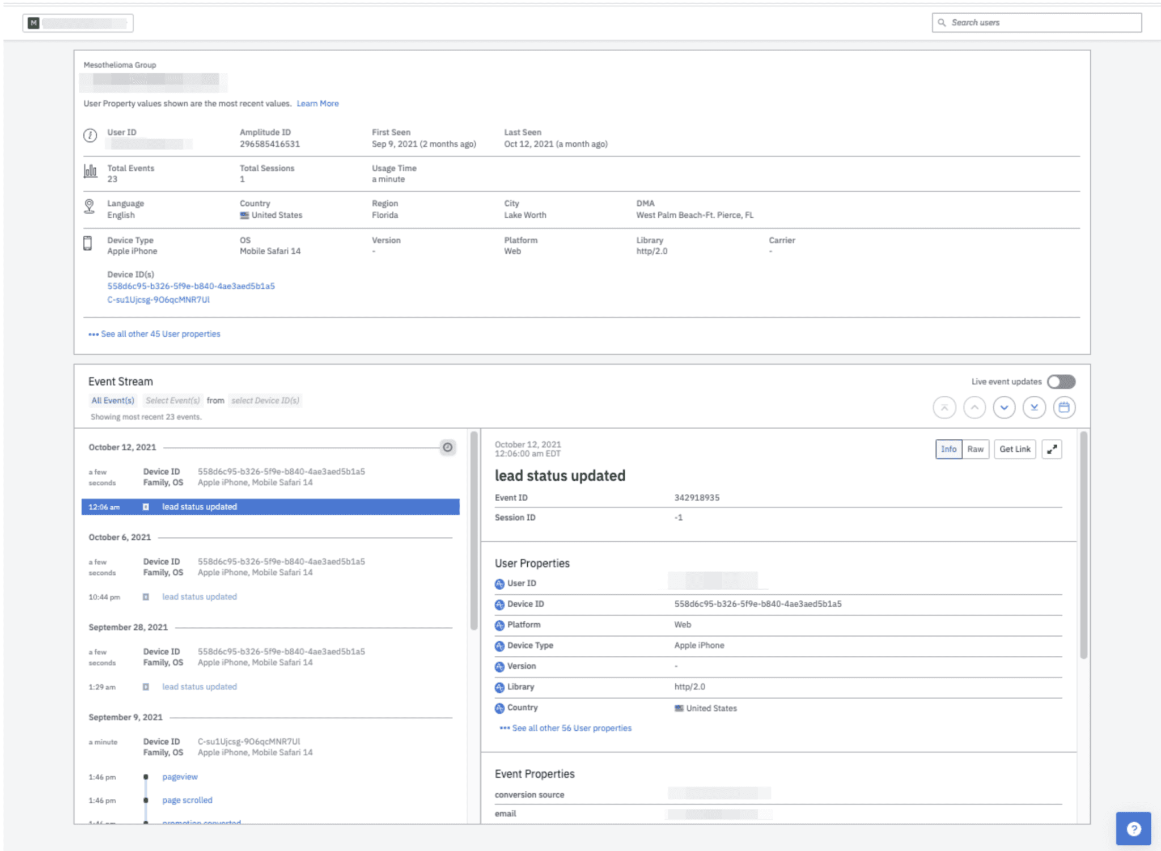Switch to the Info tab
The width and height of the screenshot is (1161, 851).
948,449
